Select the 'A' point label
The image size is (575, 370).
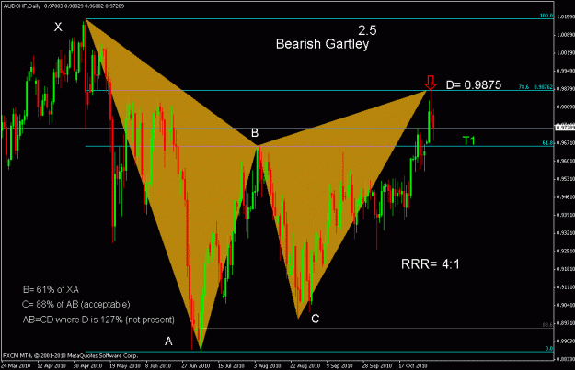[x=168, y=342]
